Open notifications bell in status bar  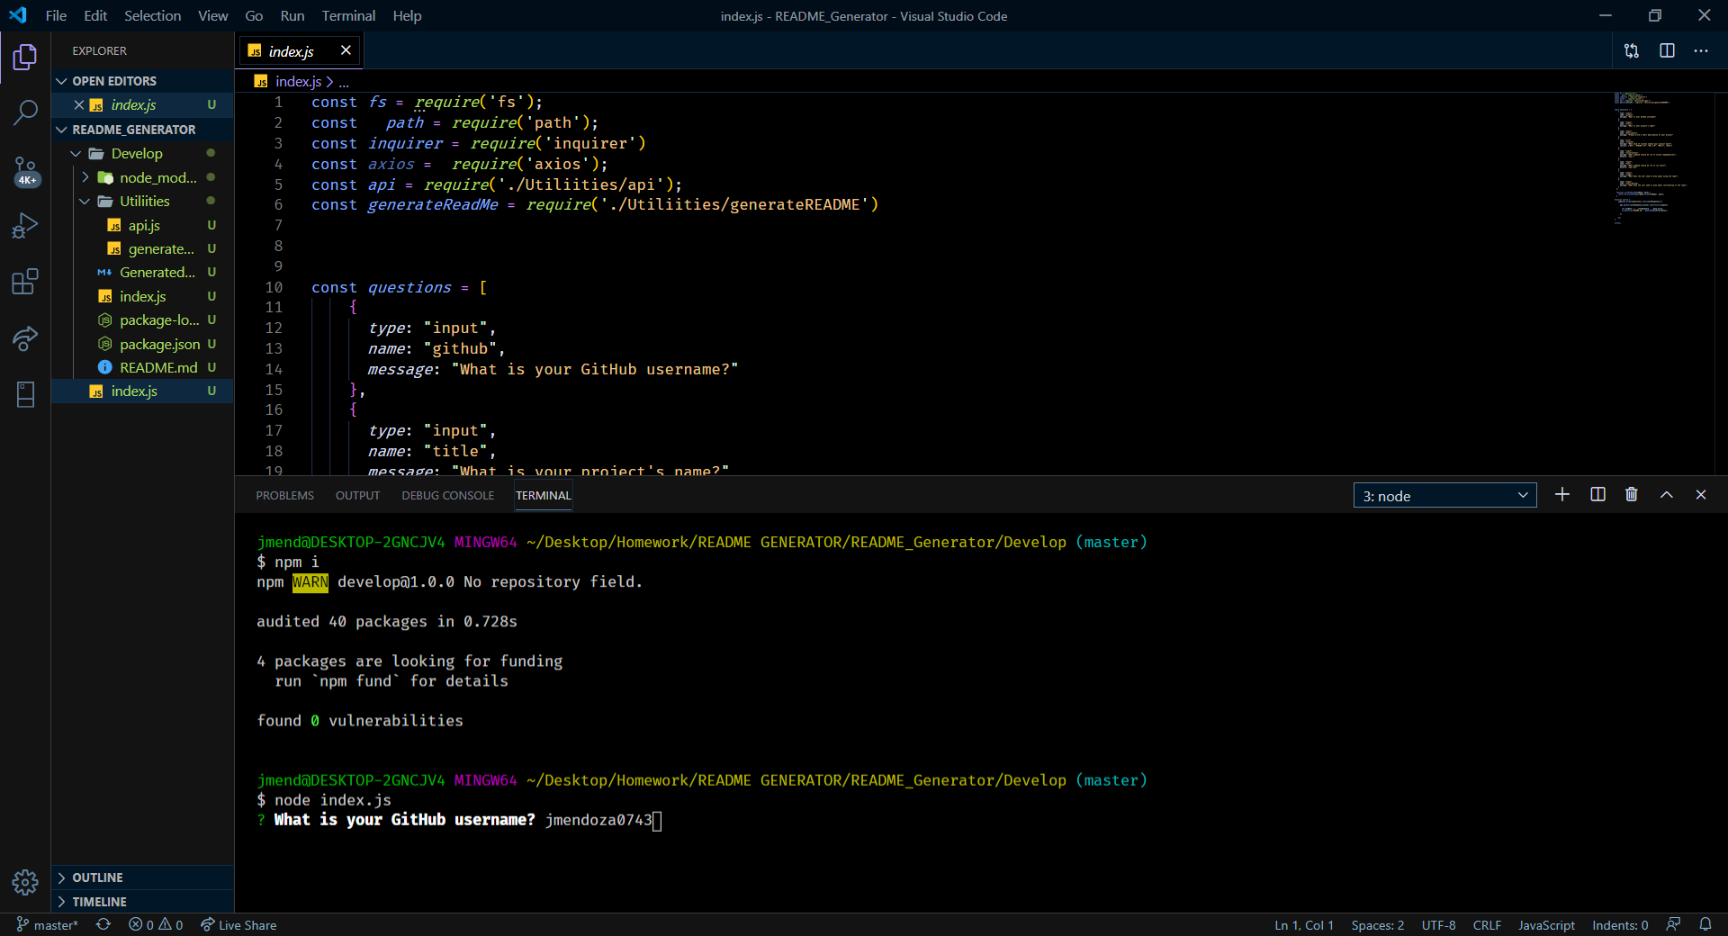[x=1705, y=924]
